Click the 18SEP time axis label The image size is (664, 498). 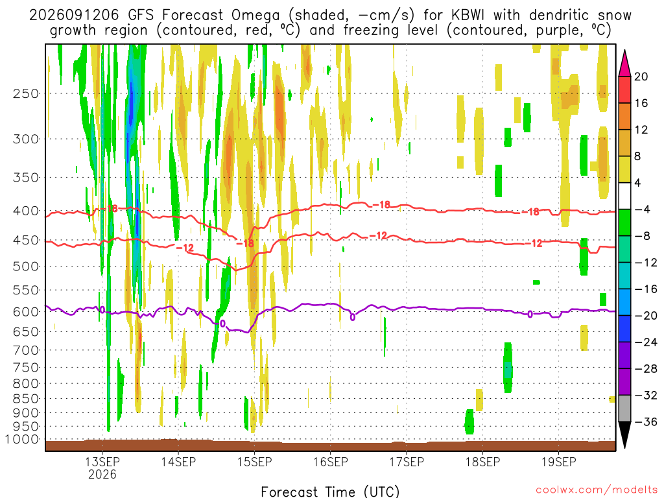point(482,462)
